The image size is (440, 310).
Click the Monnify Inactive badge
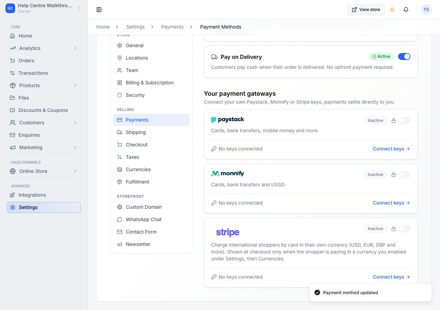[375, 175]
